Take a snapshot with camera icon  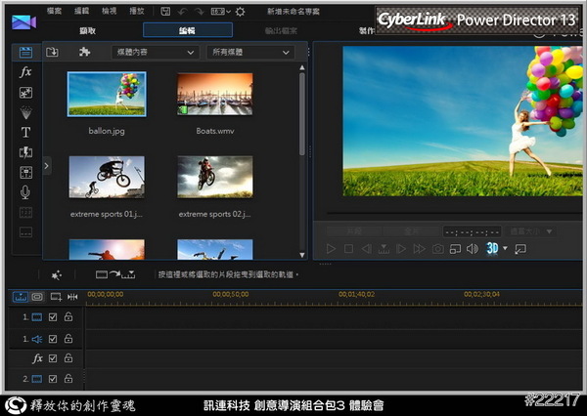437,249
